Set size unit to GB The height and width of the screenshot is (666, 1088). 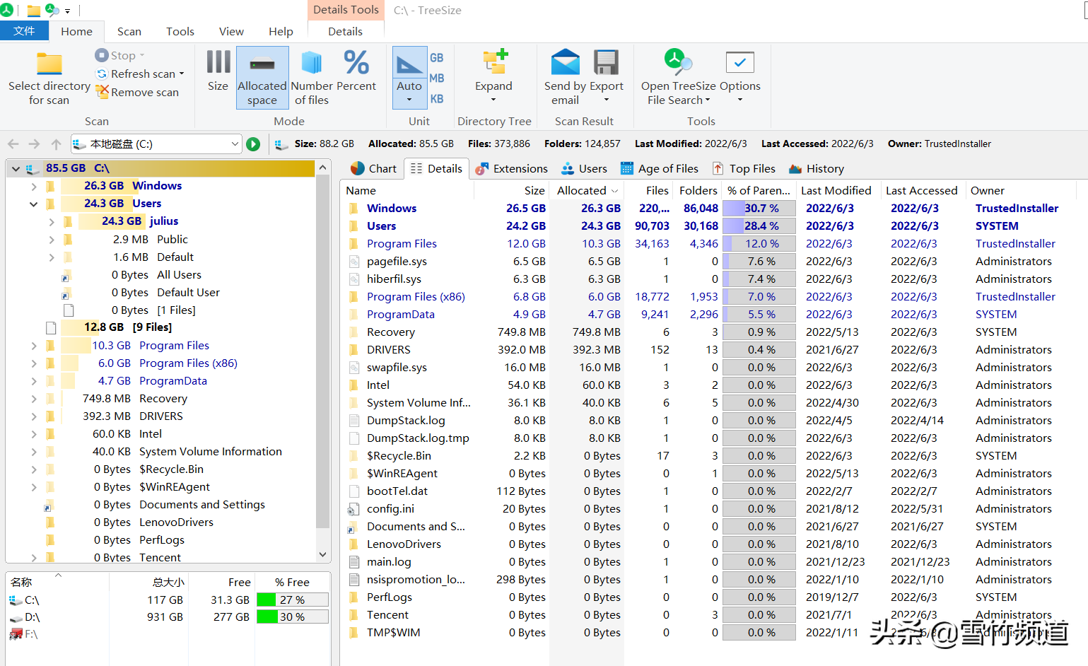pos(437,58)
